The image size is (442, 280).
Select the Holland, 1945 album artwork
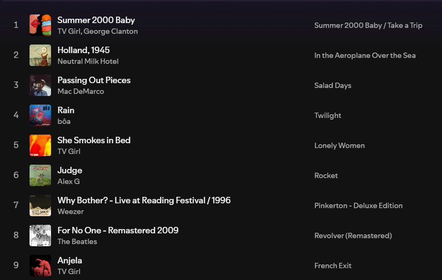(x=40, y=55)
